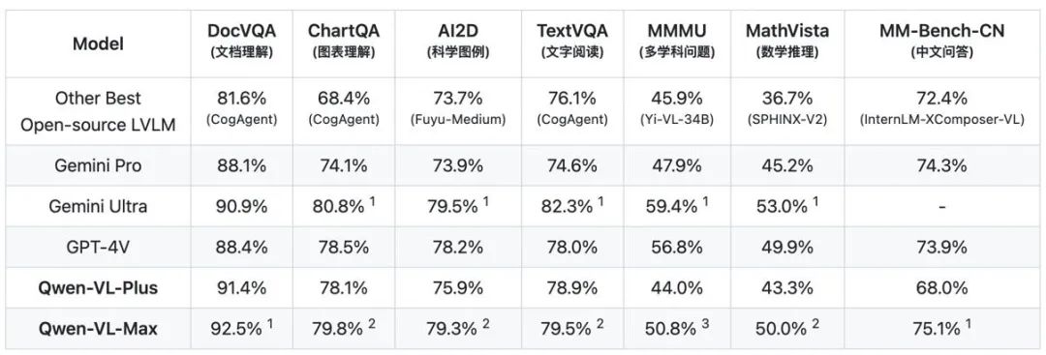Click the MMMU column header
This screenshot has height=355, width=1046.
tap(676, 41)
